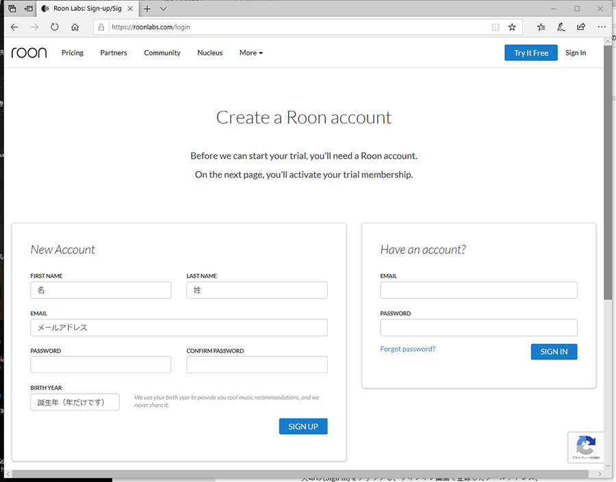Open the Pricing menu item

click(73, 53)
